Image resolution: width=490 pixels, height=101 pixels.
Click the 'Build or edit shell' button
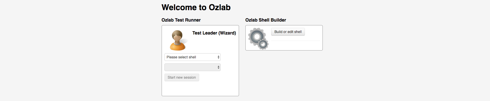pos(288,32)
